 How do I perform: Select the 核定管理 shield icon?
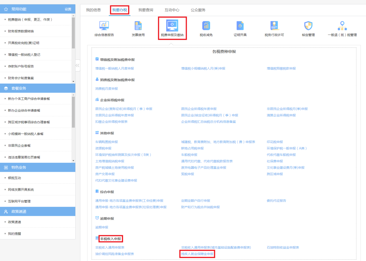click(308, 26)
